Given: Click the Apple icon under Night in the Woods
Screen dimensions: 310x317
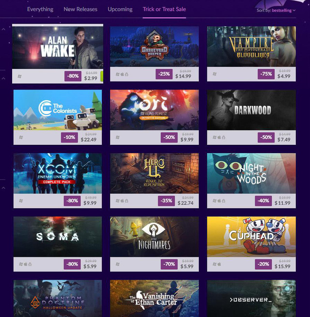Looking at the screenshot, I should tap(219, 201).
